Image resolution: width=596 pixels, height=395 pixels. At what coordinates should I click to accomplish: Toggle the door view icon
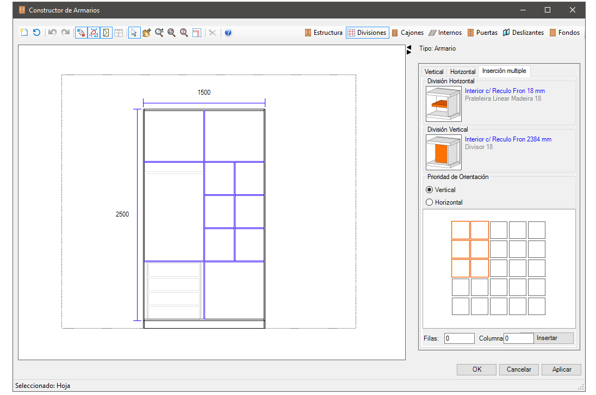106,33
